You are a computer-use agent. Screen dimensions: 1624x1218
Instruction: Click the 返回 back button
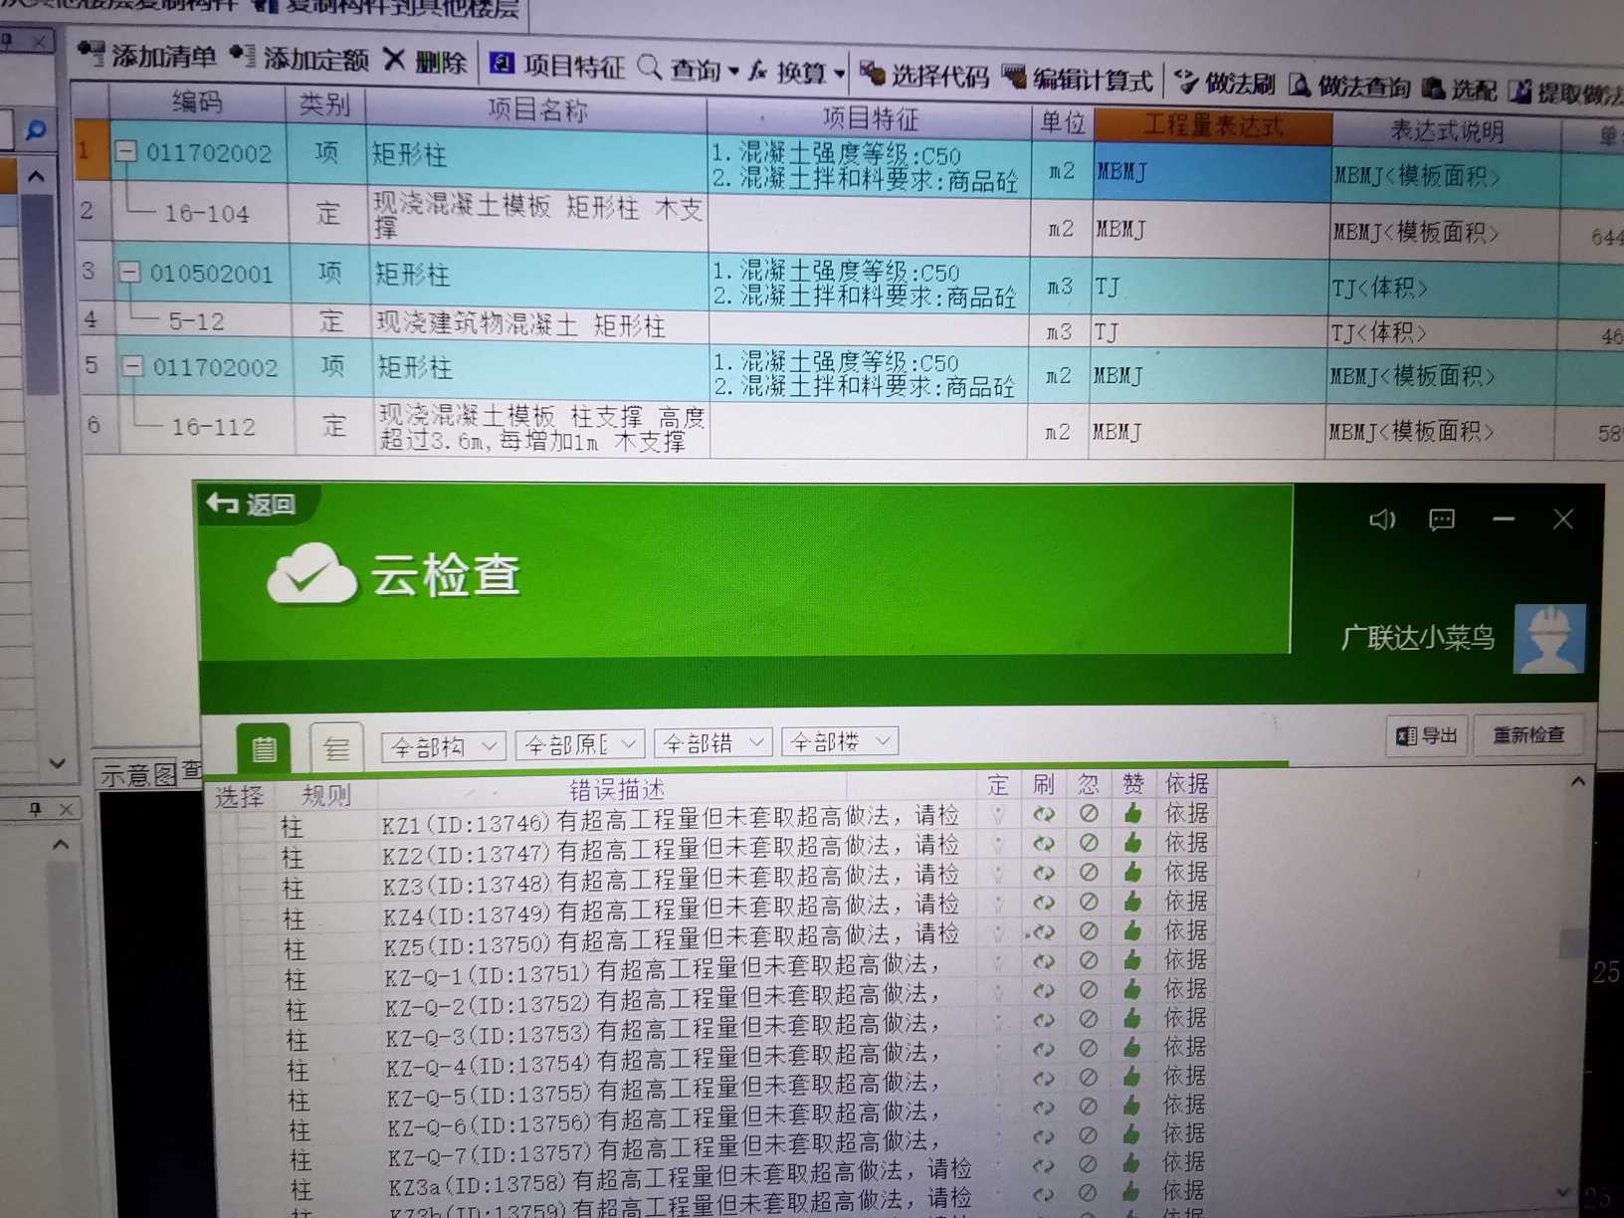point(250,505)
